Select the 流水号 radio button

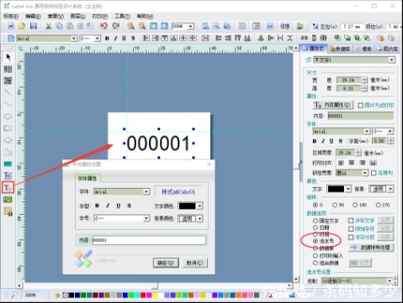[316, 241]
